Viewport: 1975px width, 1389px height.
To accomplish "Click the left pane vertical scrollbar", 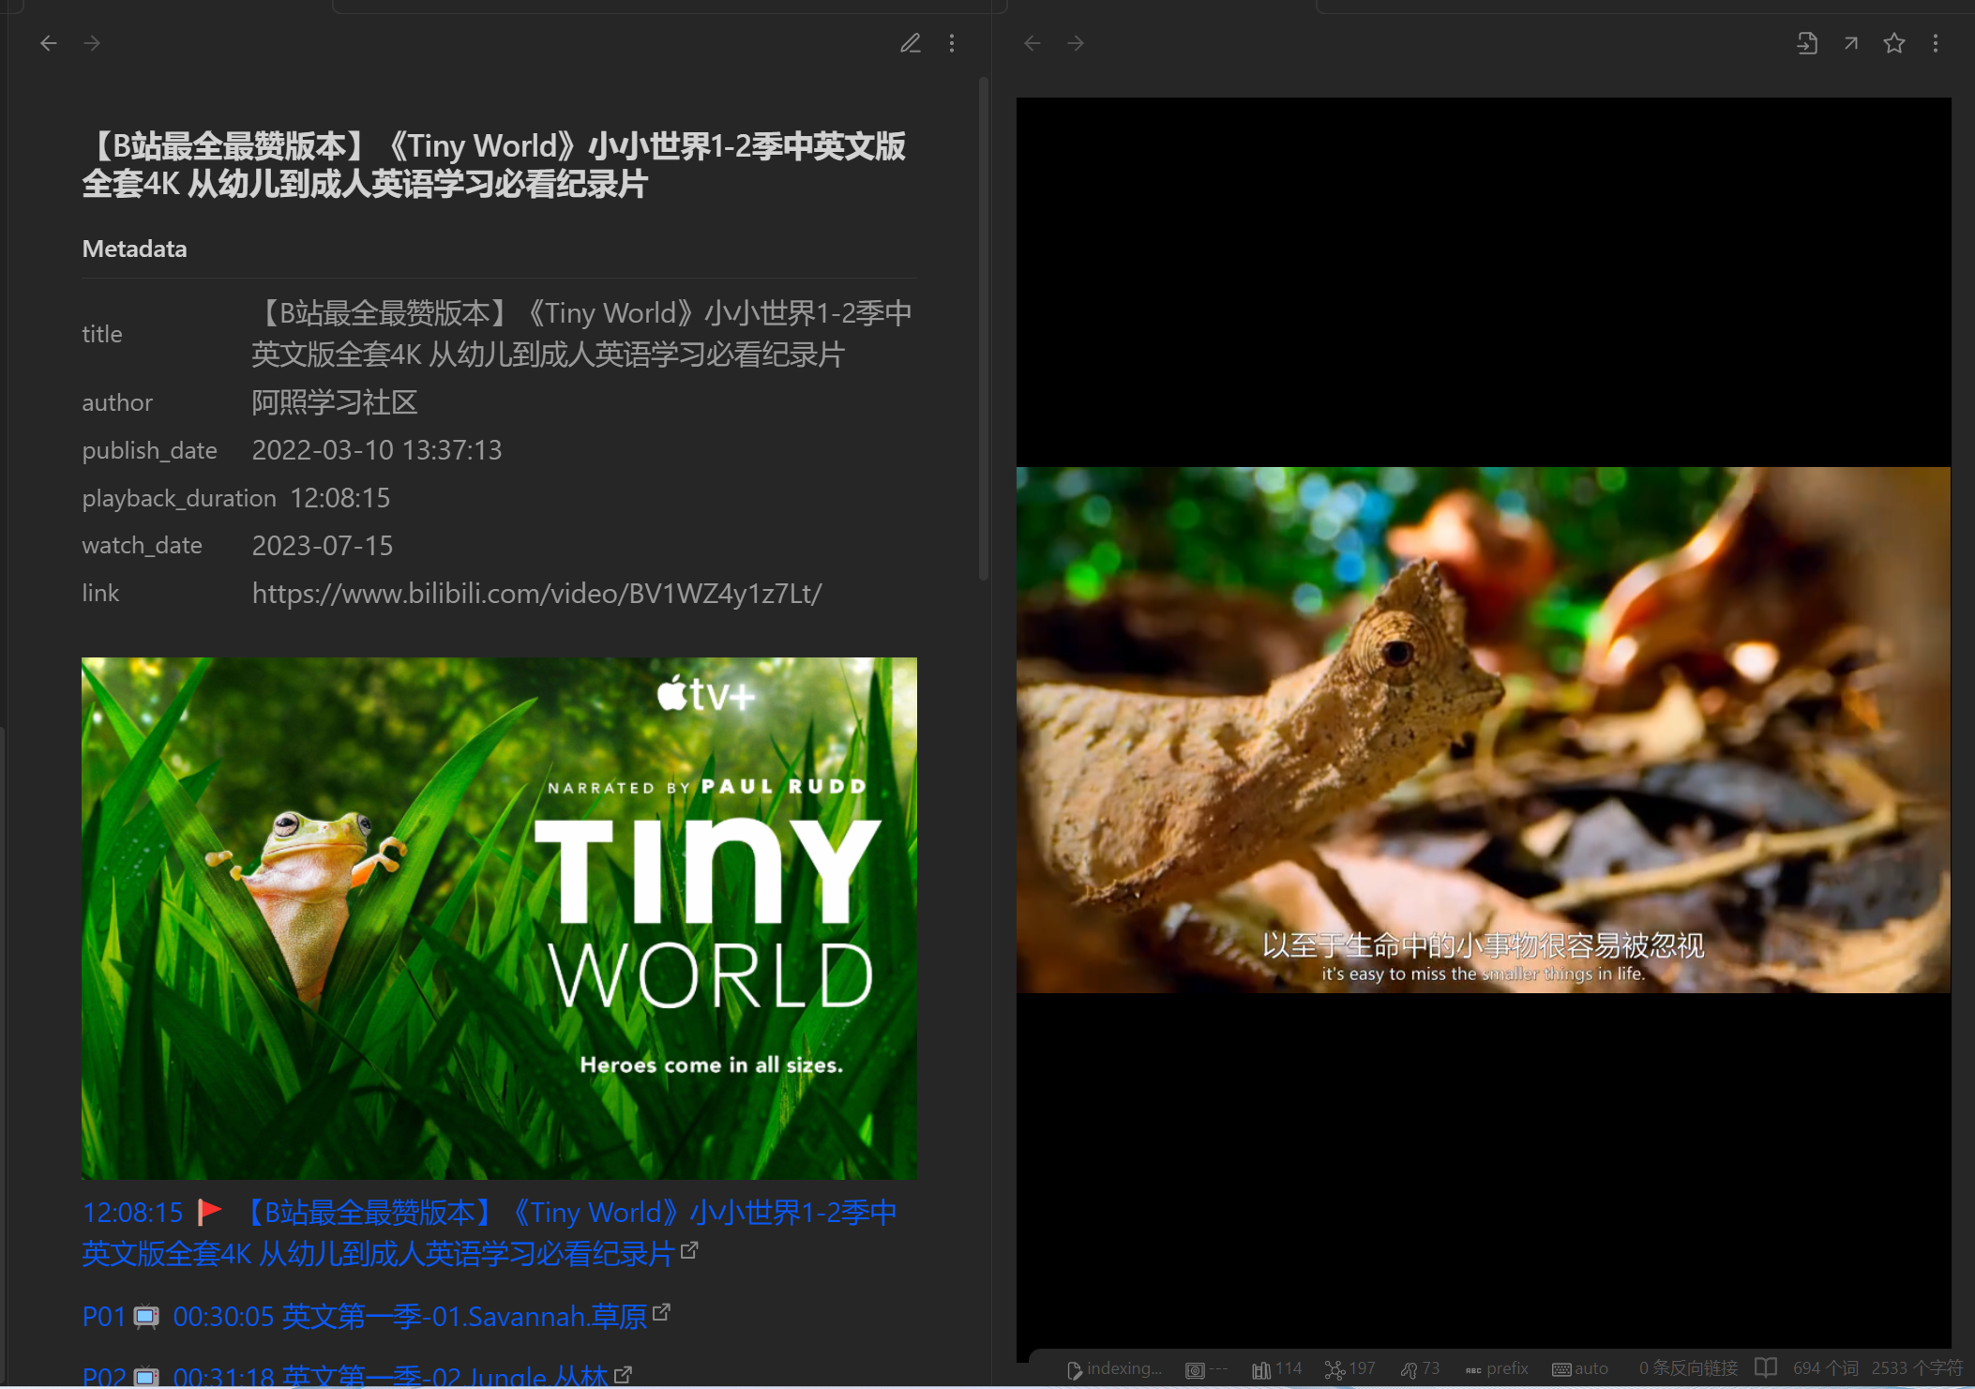I will pyautogui.click(x=983, y=328).
